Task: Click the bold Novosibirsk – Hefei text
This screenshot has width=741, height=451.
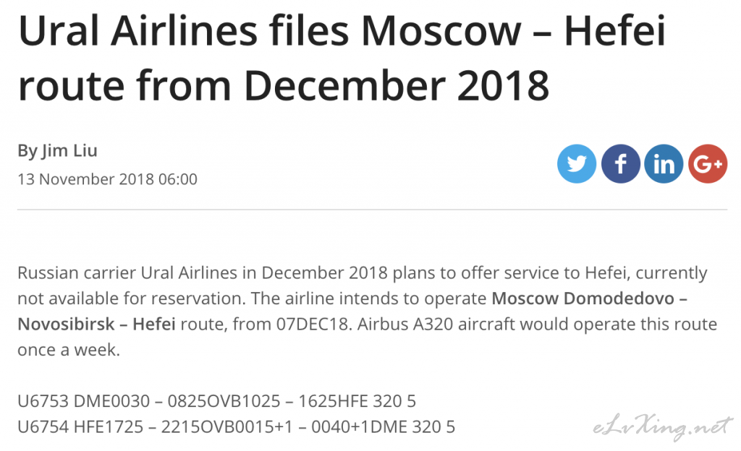Action: tap(97, 325)
